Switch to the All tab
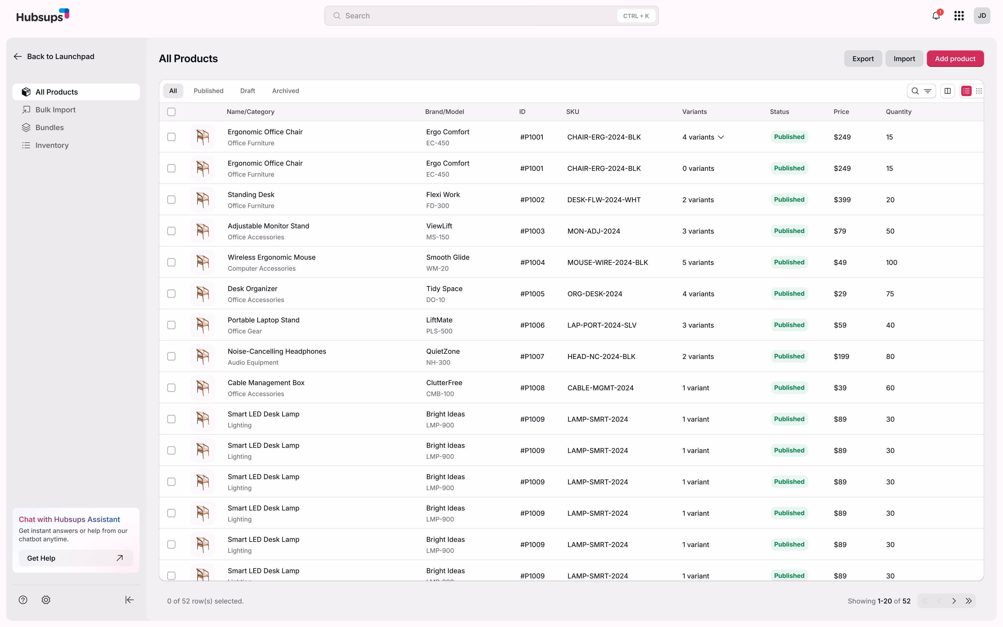Viewport: 1003px width, 627px height. 173,91
